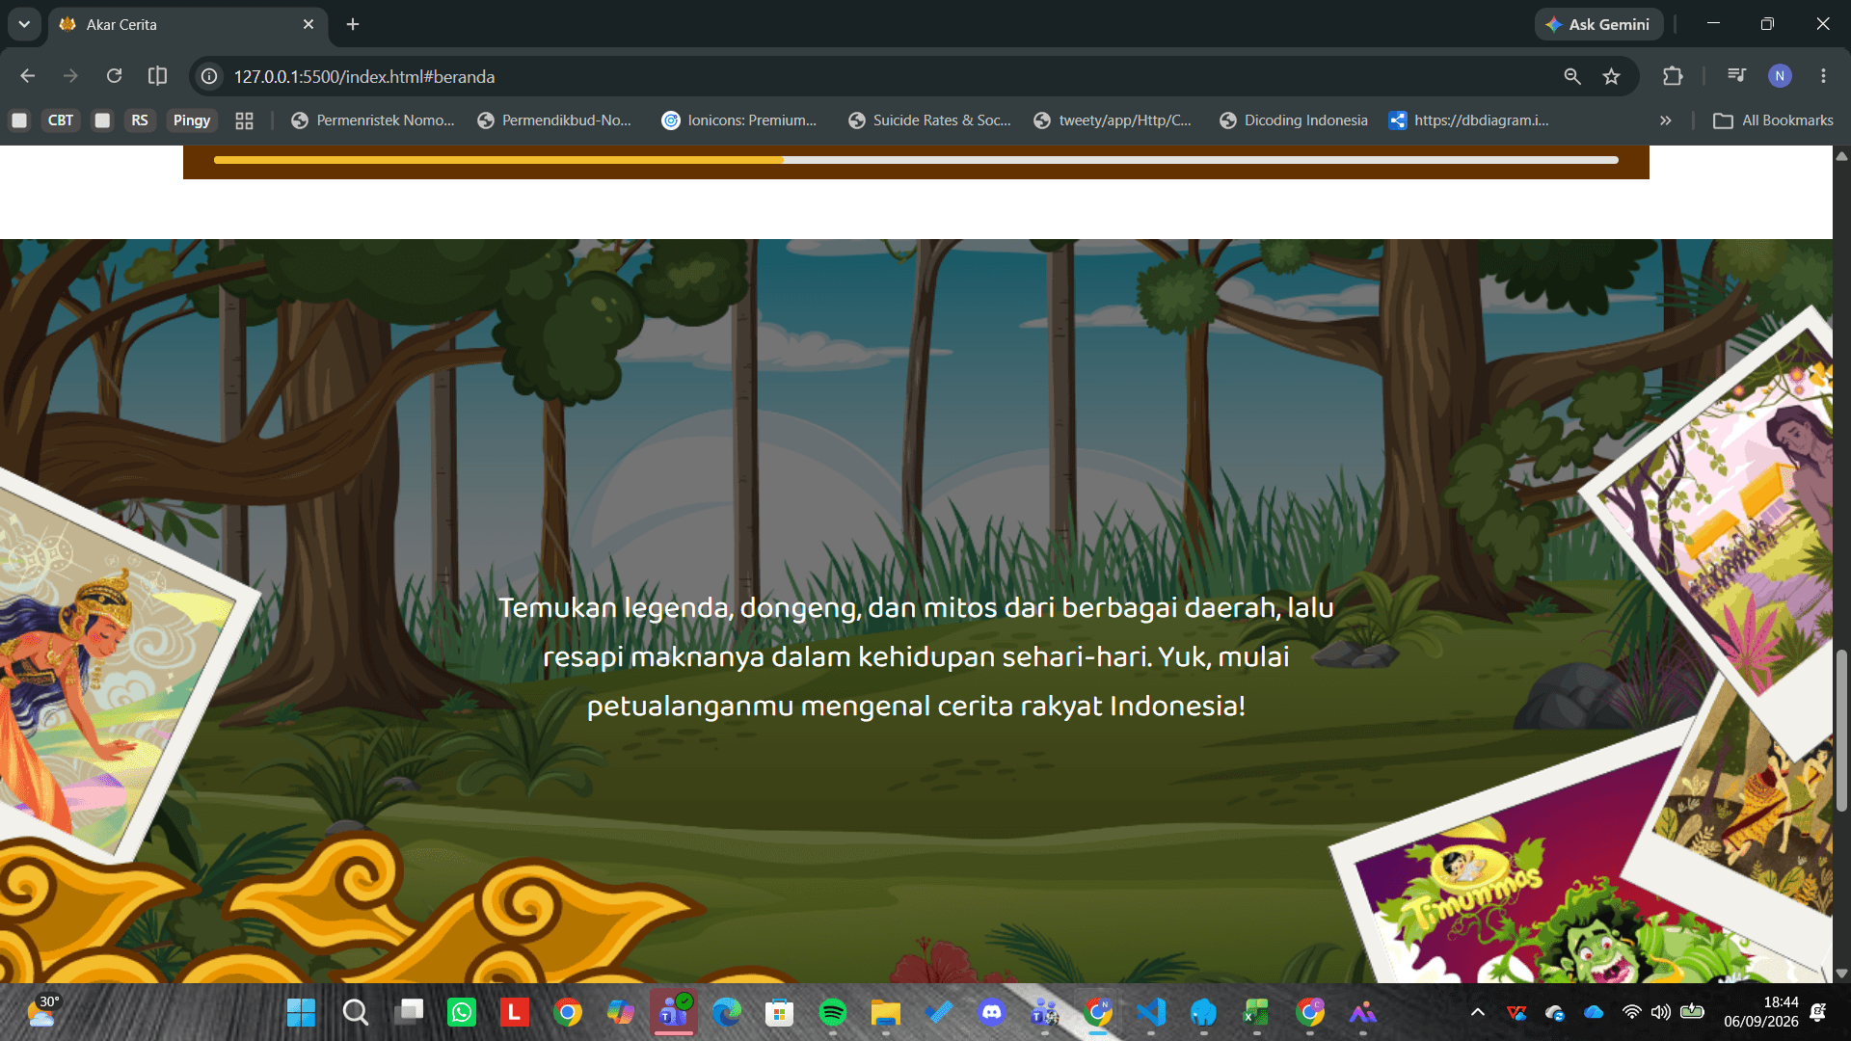Reload the Akar Cerita page
The width and height of the screenshot is (1851, 1041).
click(x=114, y=76)
